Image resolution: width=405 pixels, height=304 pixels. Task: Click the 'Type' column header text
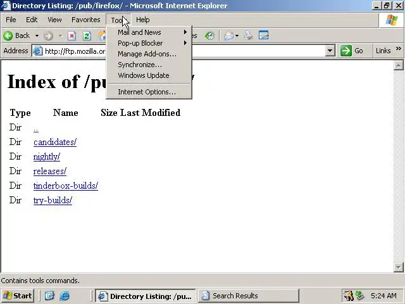(20, 113)
